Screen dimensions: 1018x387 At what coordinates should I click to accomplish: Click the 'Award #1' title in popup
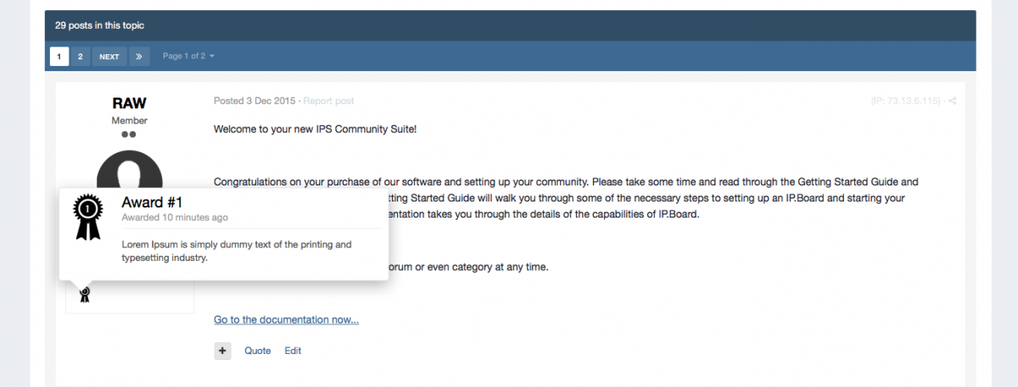coord(152,202)
